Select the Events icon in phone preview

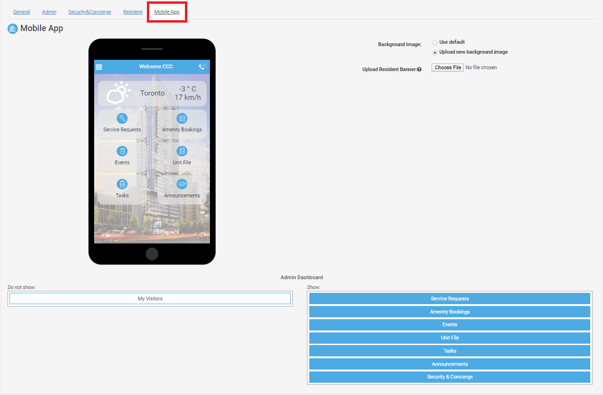(122, 151)
